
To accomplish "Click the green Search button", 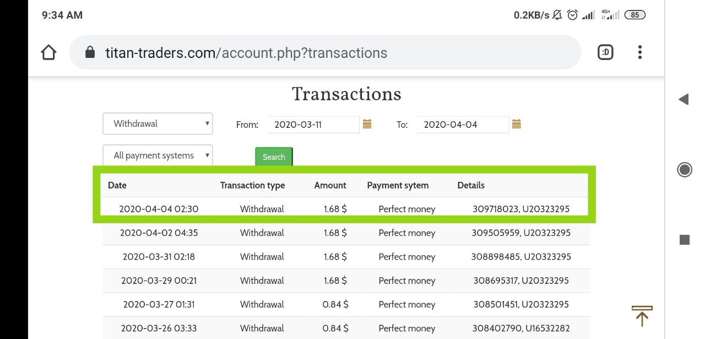I will [274, 157].
